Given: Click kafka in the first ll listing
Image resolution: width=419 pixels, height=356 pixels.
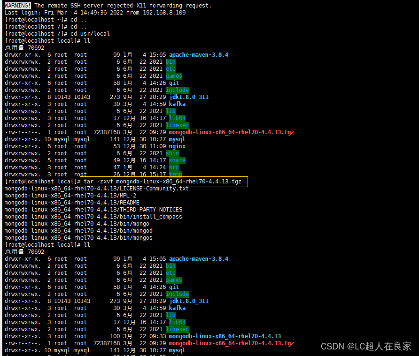Looking at the screenshot, I should tap(177, 104).
